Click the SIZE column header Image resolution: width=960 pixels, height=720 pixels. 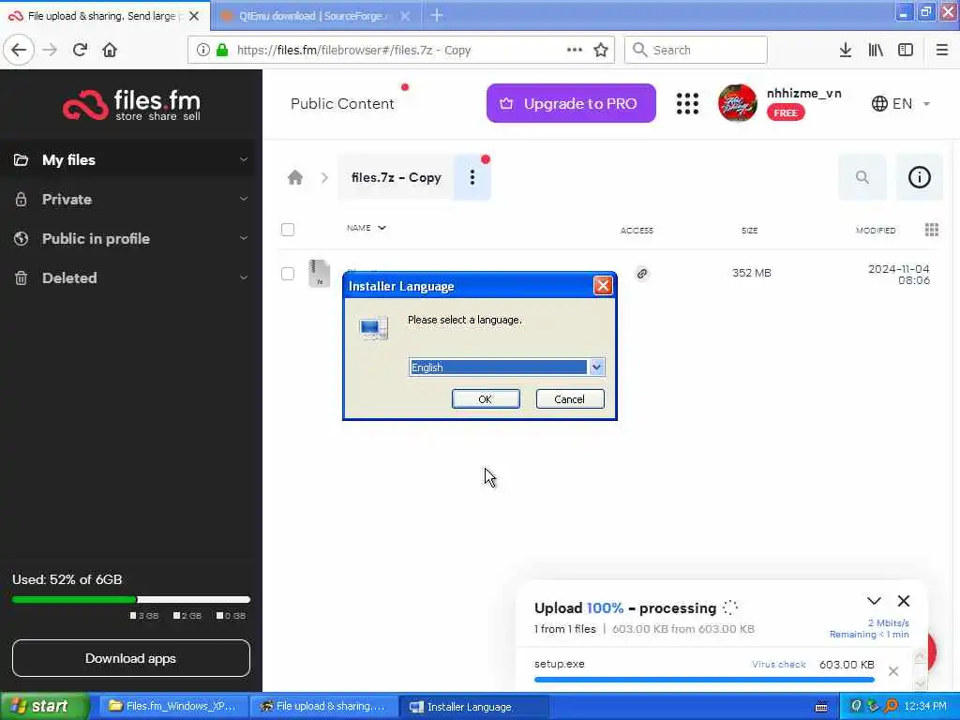coord(749,231)
